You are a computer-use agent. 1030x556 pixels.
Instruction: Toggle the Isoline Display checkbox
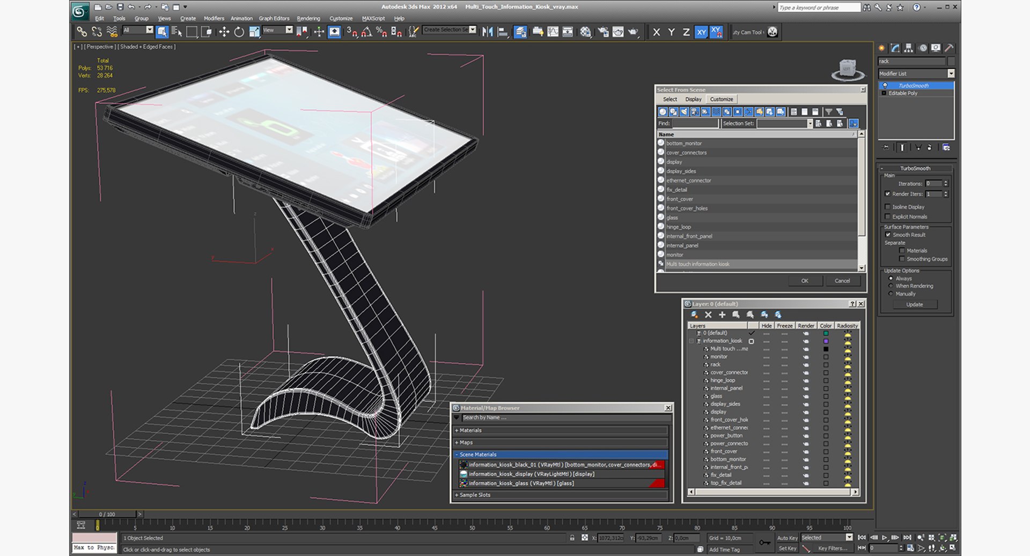tap(888, 207)
